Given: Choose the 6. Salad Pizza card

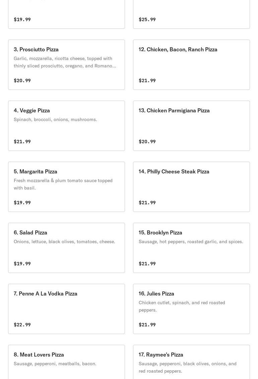Looking at the screenshot, I should point(66,248).
